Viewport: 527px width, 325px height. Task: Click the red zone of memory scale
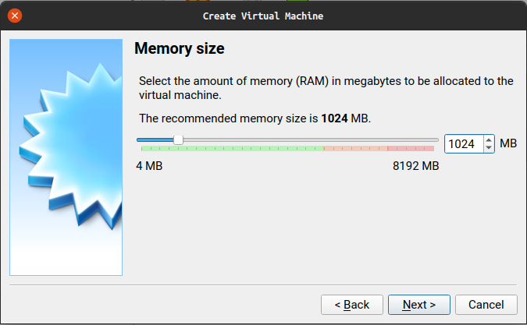[411, 148]
